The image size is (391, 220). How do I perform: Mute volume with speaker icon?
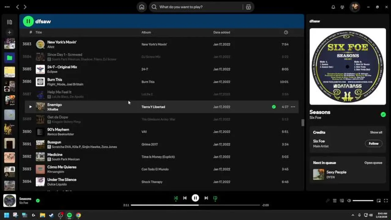click(349, 201)
